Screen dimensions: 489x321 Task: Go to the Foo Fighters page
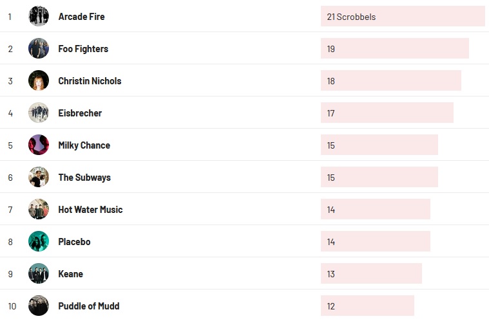(83, 49)
